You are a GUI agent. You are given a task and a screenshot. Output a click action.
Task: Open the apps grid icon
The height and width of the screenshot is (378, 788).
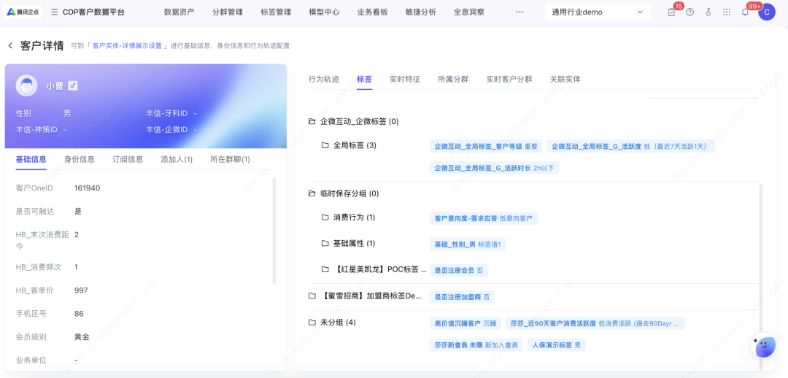click(x=727, y=12)
